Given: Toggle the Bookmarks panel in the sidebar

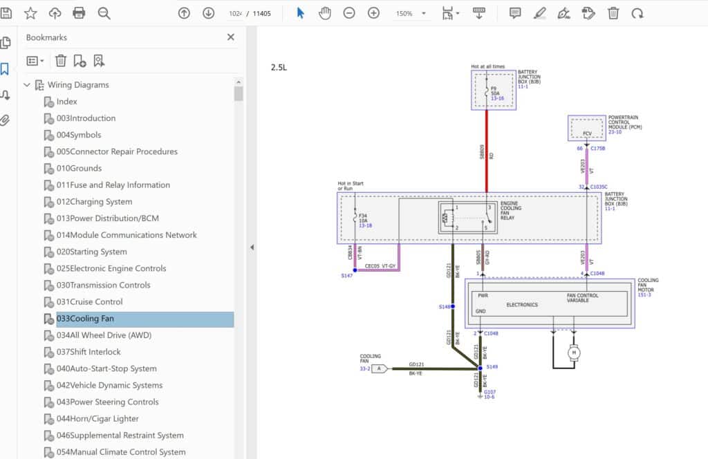Looking at the screenshot, I should point(6,69).
